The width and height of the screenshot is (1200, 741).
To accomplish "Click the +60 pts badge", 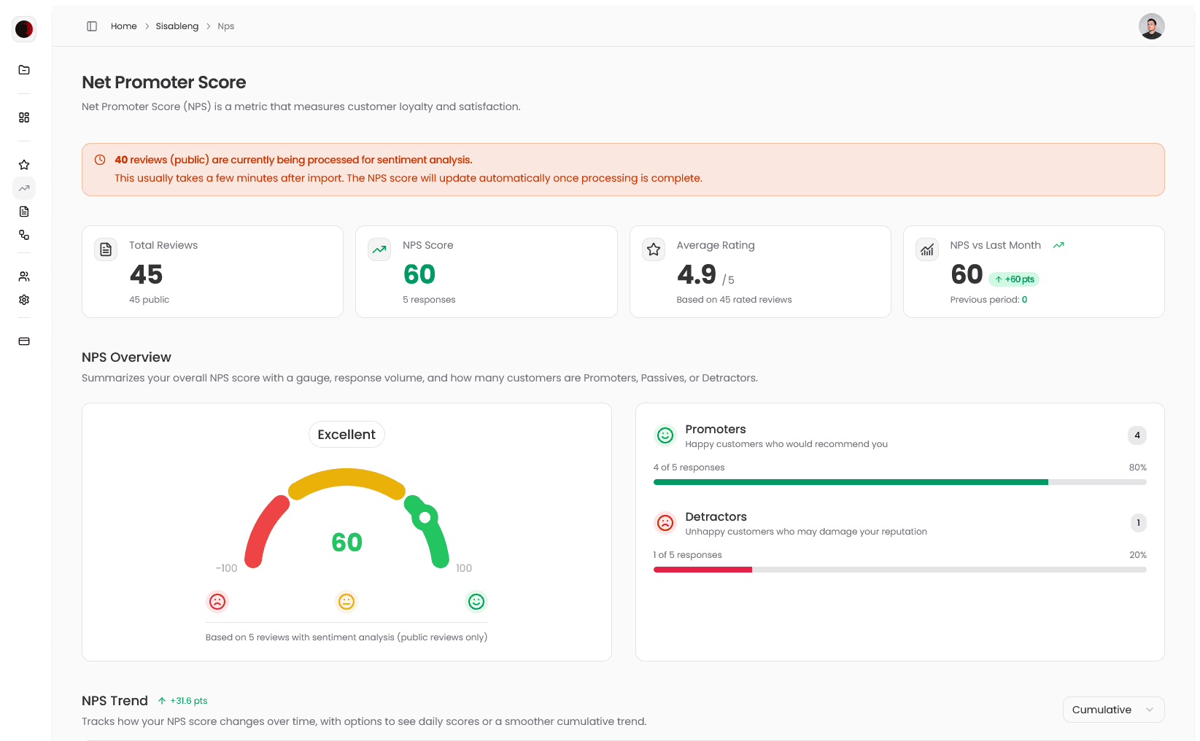I will click(x=1014, y=279).
